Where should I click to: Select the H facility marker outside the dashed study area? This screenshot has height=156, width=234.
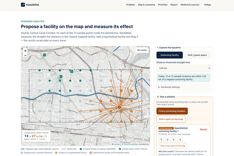[44, 55]
